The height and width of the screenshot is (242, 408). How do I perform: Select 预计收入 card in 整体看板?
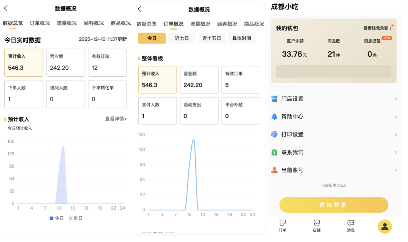tap(157, 80)
